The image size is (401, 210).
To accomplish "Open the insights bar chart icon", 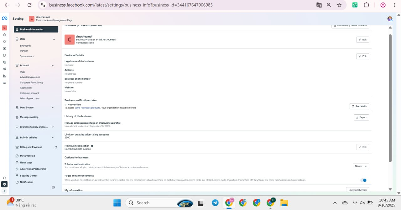I will pyautogui.click(x=4, y=76).
